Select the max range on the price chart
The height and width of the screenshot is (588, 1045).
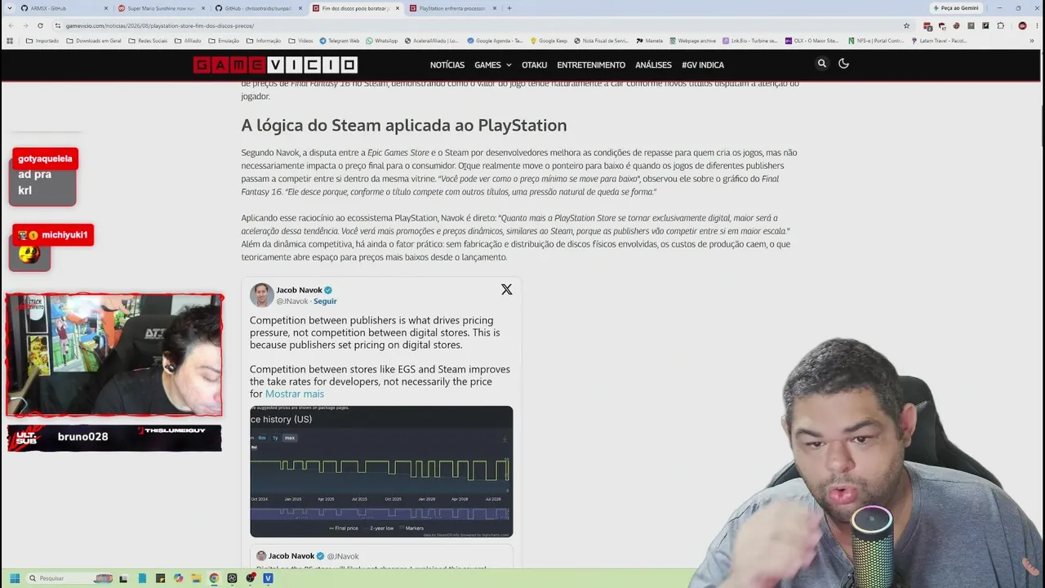pos(289,438)
